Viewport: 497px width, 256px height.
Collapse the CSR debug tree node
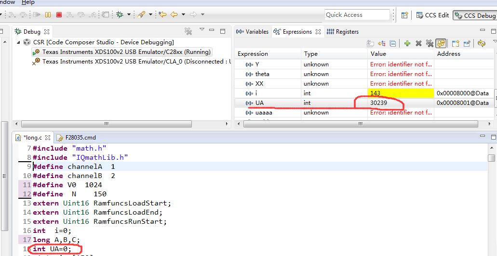(18, 42)
